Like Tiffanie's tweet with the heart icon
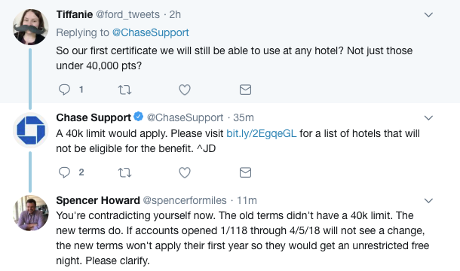The height and width of the screenshot is (271, 460). point(185,90)
